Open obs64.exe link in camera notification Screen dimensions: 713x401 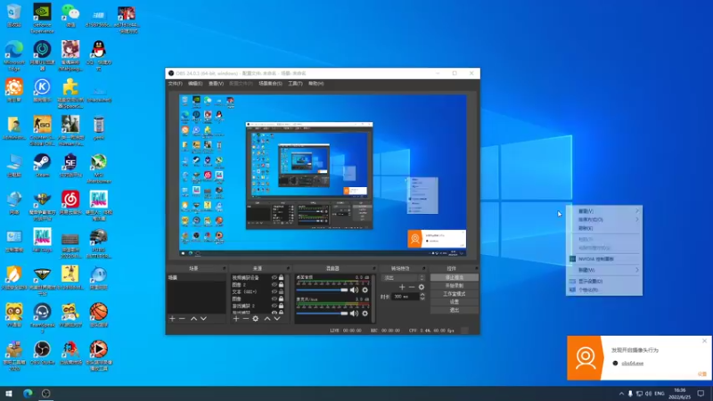(x=633, y=364)
